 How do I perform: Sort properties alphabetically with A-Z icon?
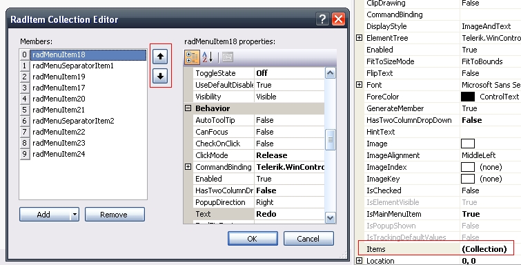207,57
